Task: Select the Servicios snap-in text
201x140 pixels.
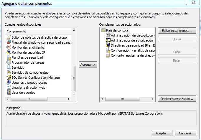Action: pos(18,67)
